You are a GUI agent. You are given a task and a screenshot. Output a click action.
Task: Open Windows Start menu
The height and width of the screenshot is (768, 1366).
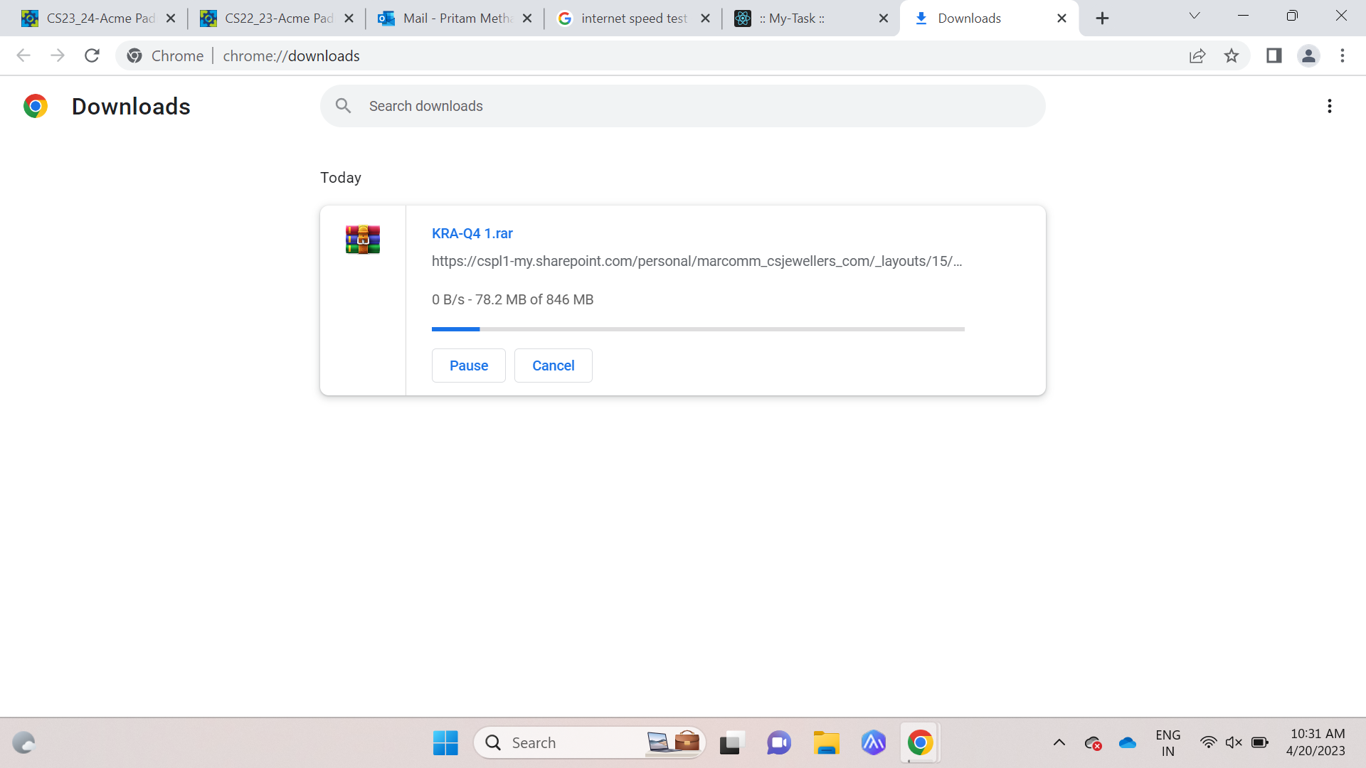[445, 743]
